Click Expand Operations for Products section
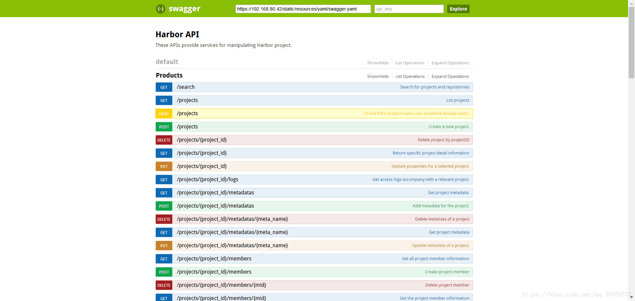The image size is (635, 301). 450,77
